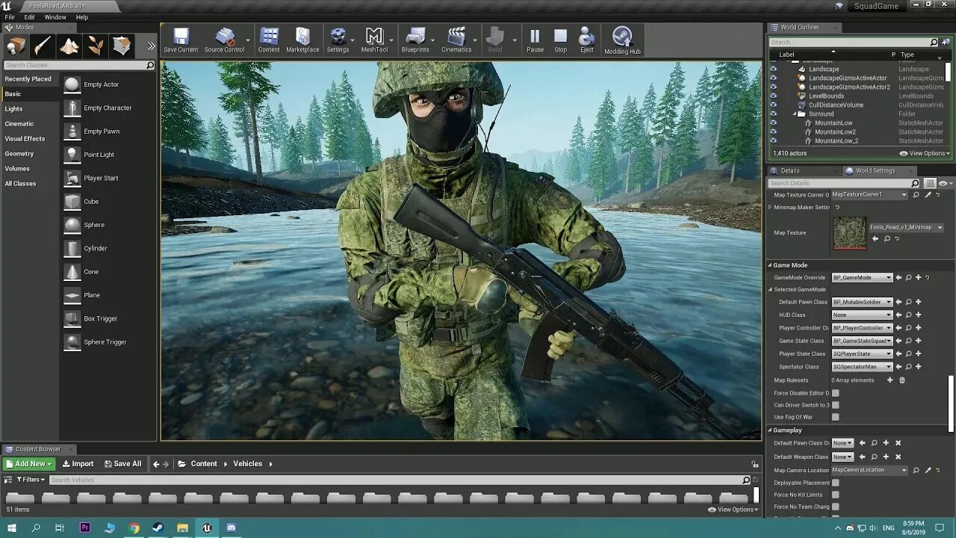The height and width of the screenshot is (538, 956).
Task: Select the Place mode icon
Action: [16, 46]
